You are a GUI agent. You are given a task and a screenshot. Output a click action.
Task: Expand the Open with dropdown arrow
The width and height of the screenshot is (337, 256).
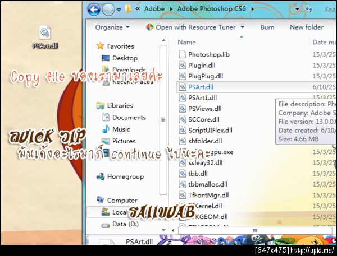coord(243,27)
